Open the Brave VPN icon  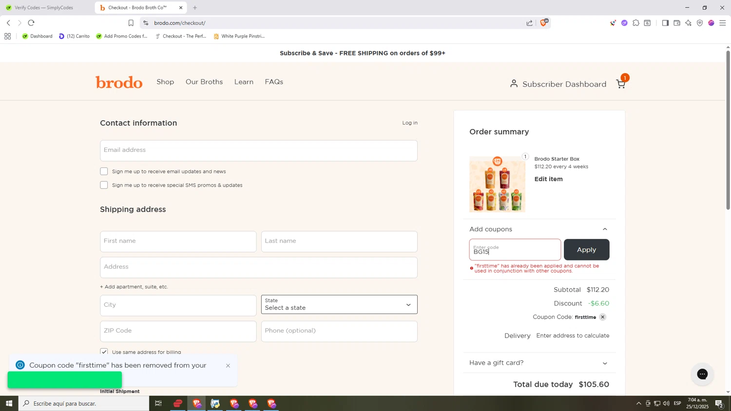[700, 23]
